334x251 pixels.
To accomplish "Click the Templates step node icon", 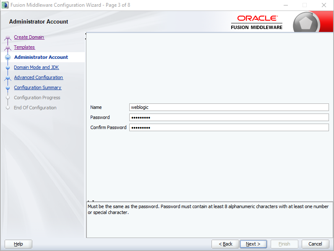I will [x=8, y=48].
